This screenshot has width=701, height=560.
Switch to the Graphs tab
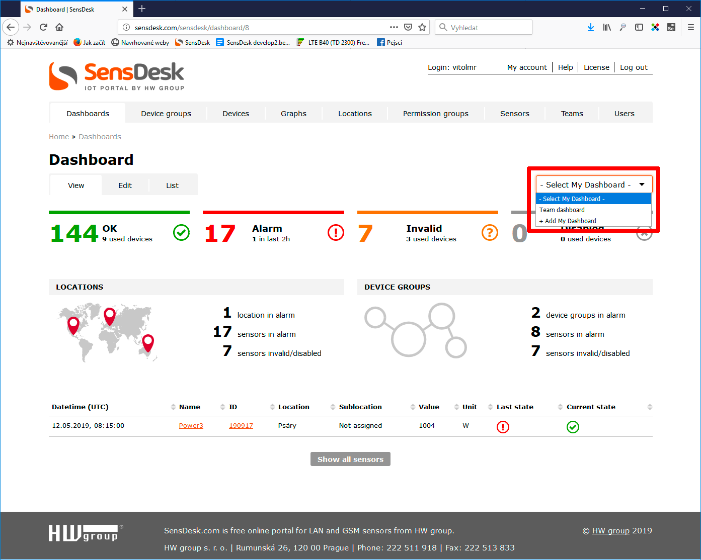pyautogui.click(x=293, y=113)
